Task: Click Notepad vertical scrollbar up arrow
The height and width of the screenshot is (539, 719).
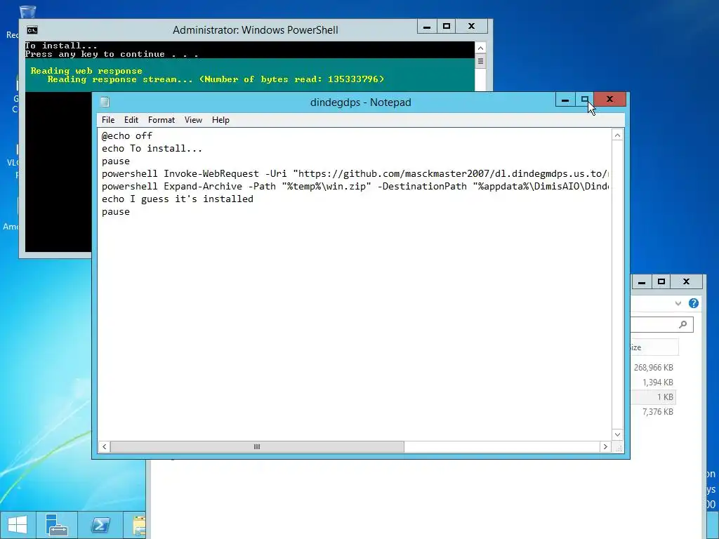Action: point(617,135)
